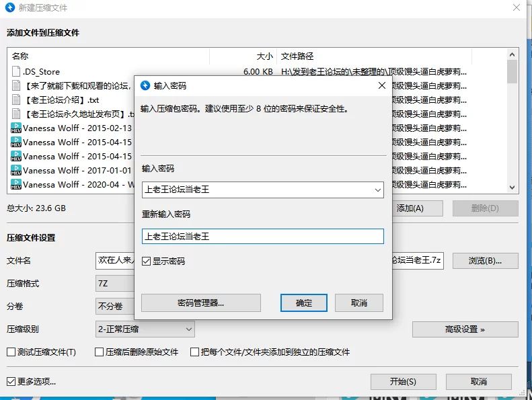Viewport: 532px width, 400px height.
Task: Click the 确定 button
Action: (x=303, y=303)
